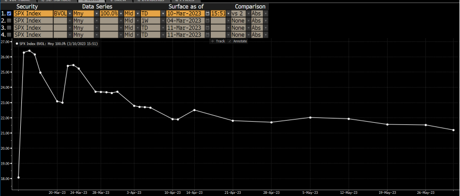Open calendar icon for 04-Mar-2023 date

(208, 21)
